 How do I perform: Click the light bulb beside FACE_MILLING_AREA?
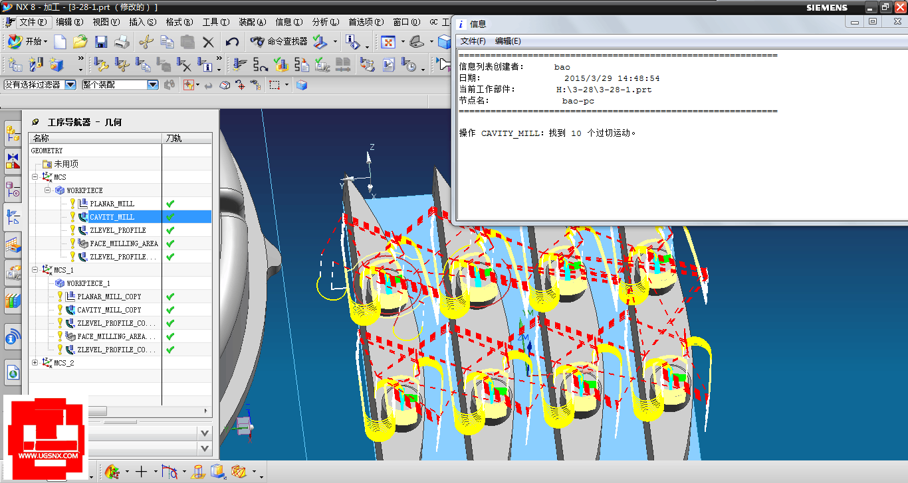(73, 243)
